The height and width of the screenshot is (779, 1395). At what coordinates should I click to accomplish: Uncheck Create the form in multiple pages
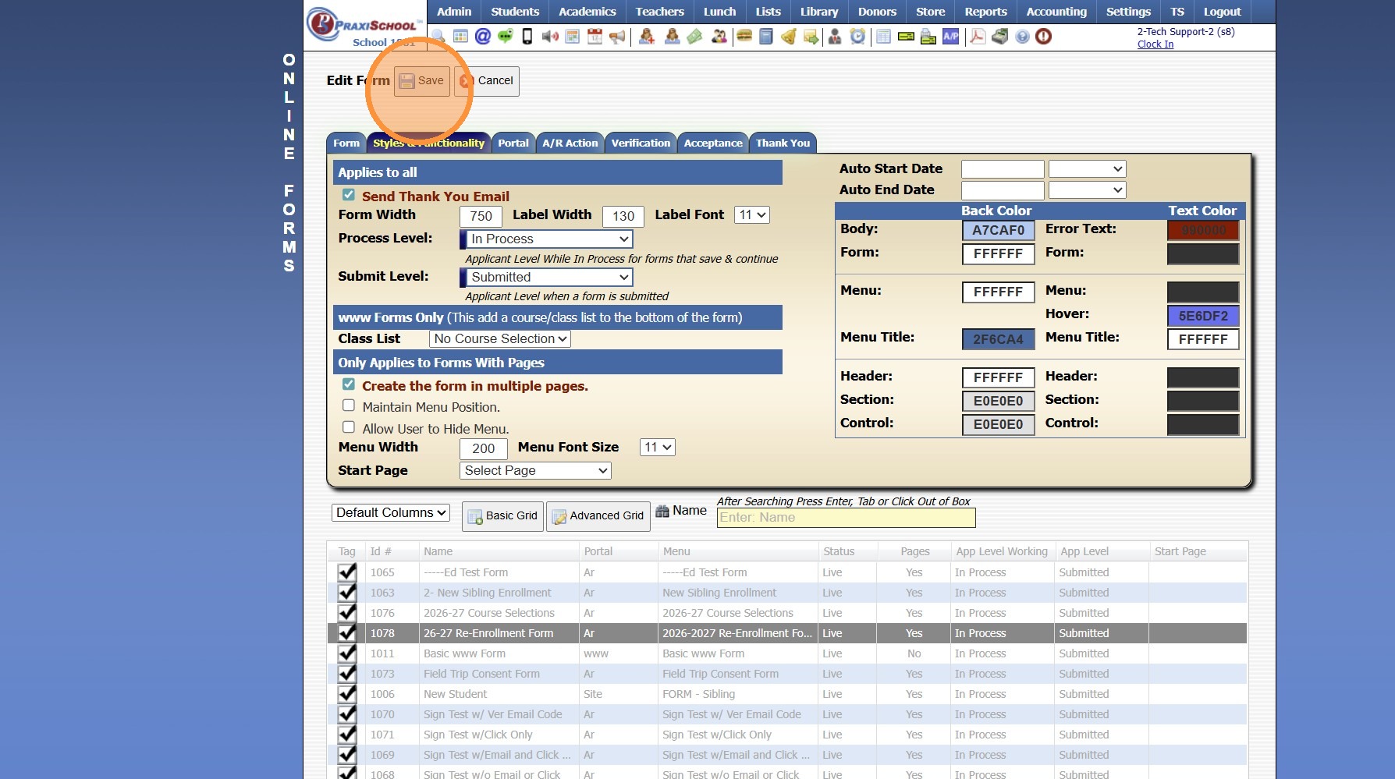(x=349, y=384)
